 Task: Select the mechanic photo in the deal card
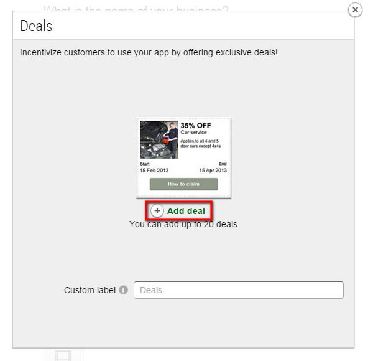click(159, 140)
